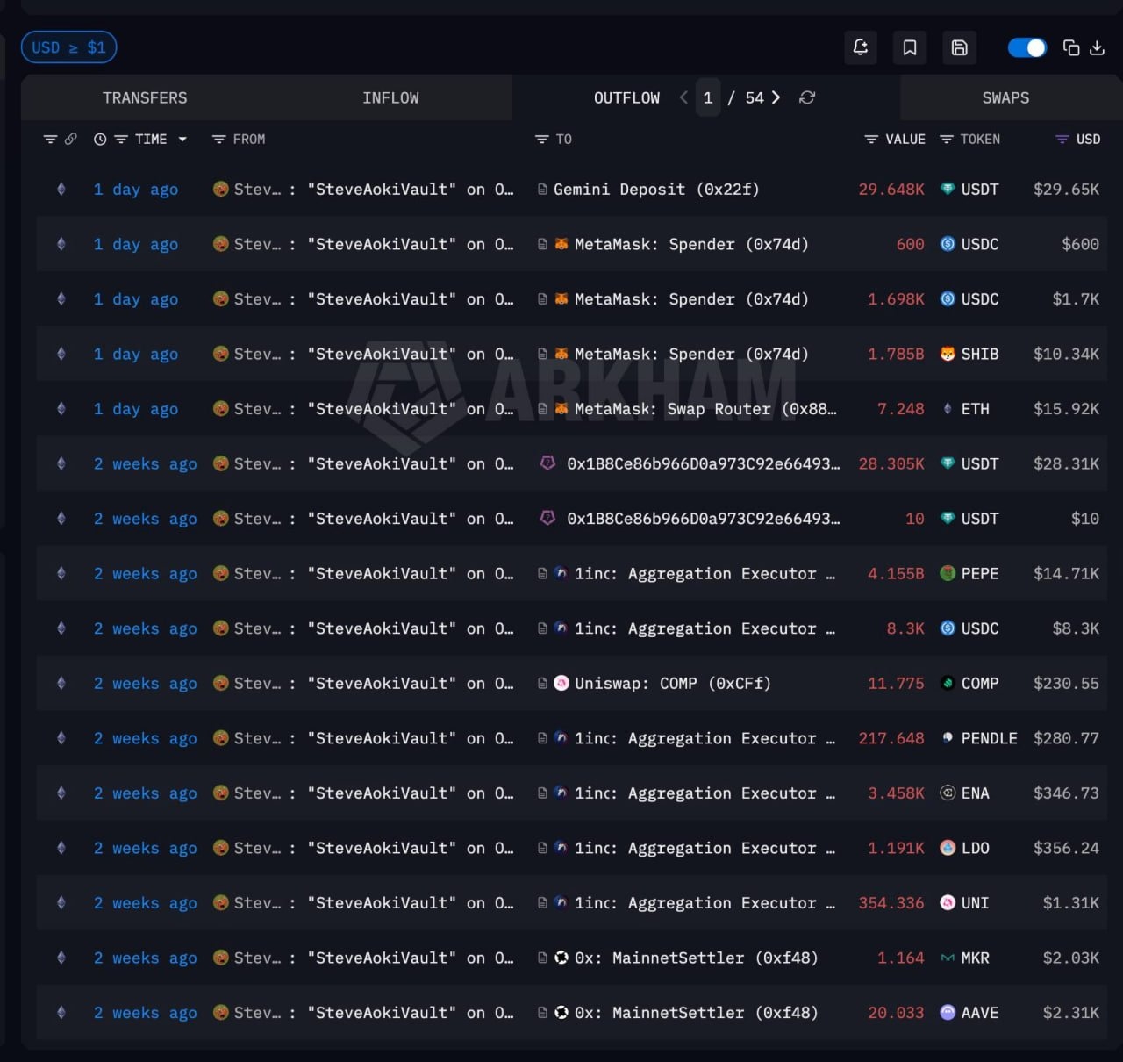Click the link chain icon in header
This screenshot has width=1123, height=1062.
tap(71, 139)
